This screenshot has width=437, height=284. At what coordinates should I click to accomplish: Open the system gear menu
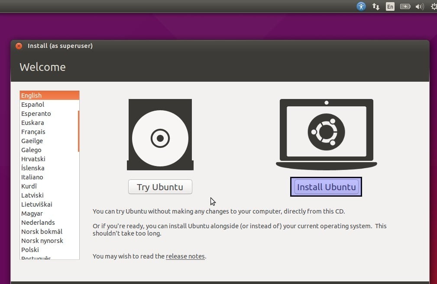pos(434,6)
